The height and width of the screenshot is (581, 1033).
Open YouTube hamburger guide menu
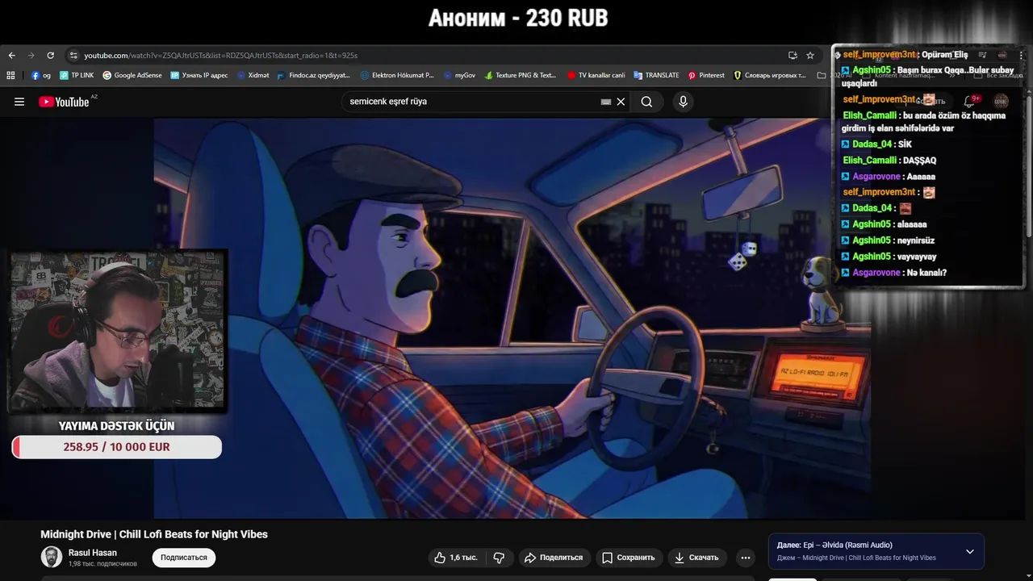pos(19,102)
